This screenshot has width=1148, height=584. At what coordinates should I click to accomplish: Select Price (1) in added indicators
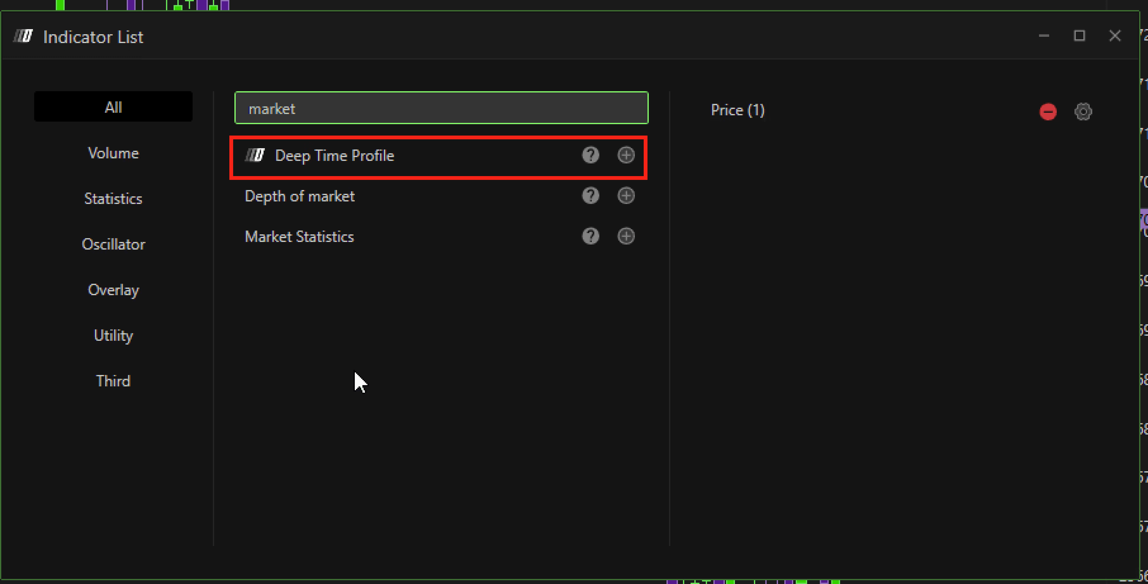(x=737, y=110)
